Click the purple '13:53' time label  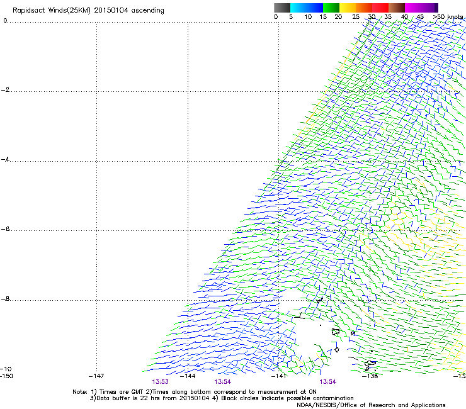point(160,382)
